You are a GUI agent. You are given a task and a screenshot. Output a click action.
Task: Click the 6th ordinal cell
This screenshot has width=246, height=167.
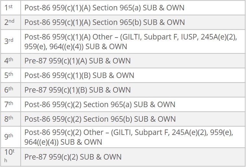(x=9, y=90)
